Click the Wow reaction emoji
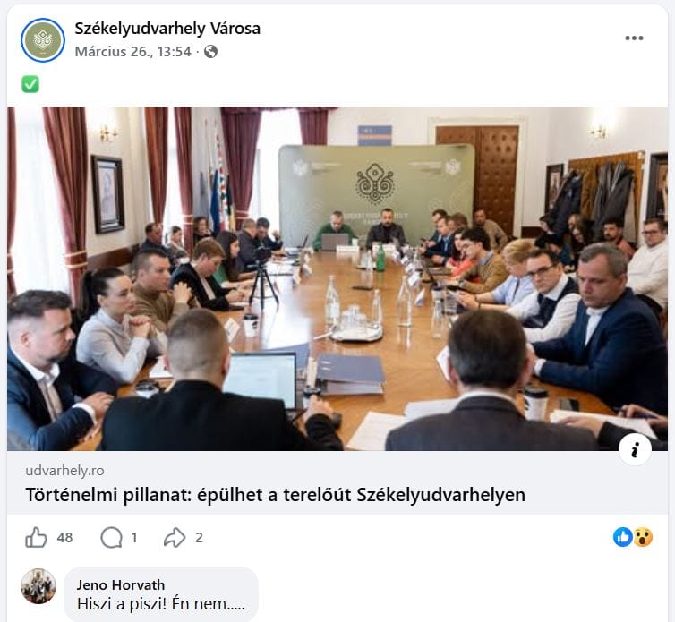The width and height of the screenshot is (675, 622). coord(643,537)
